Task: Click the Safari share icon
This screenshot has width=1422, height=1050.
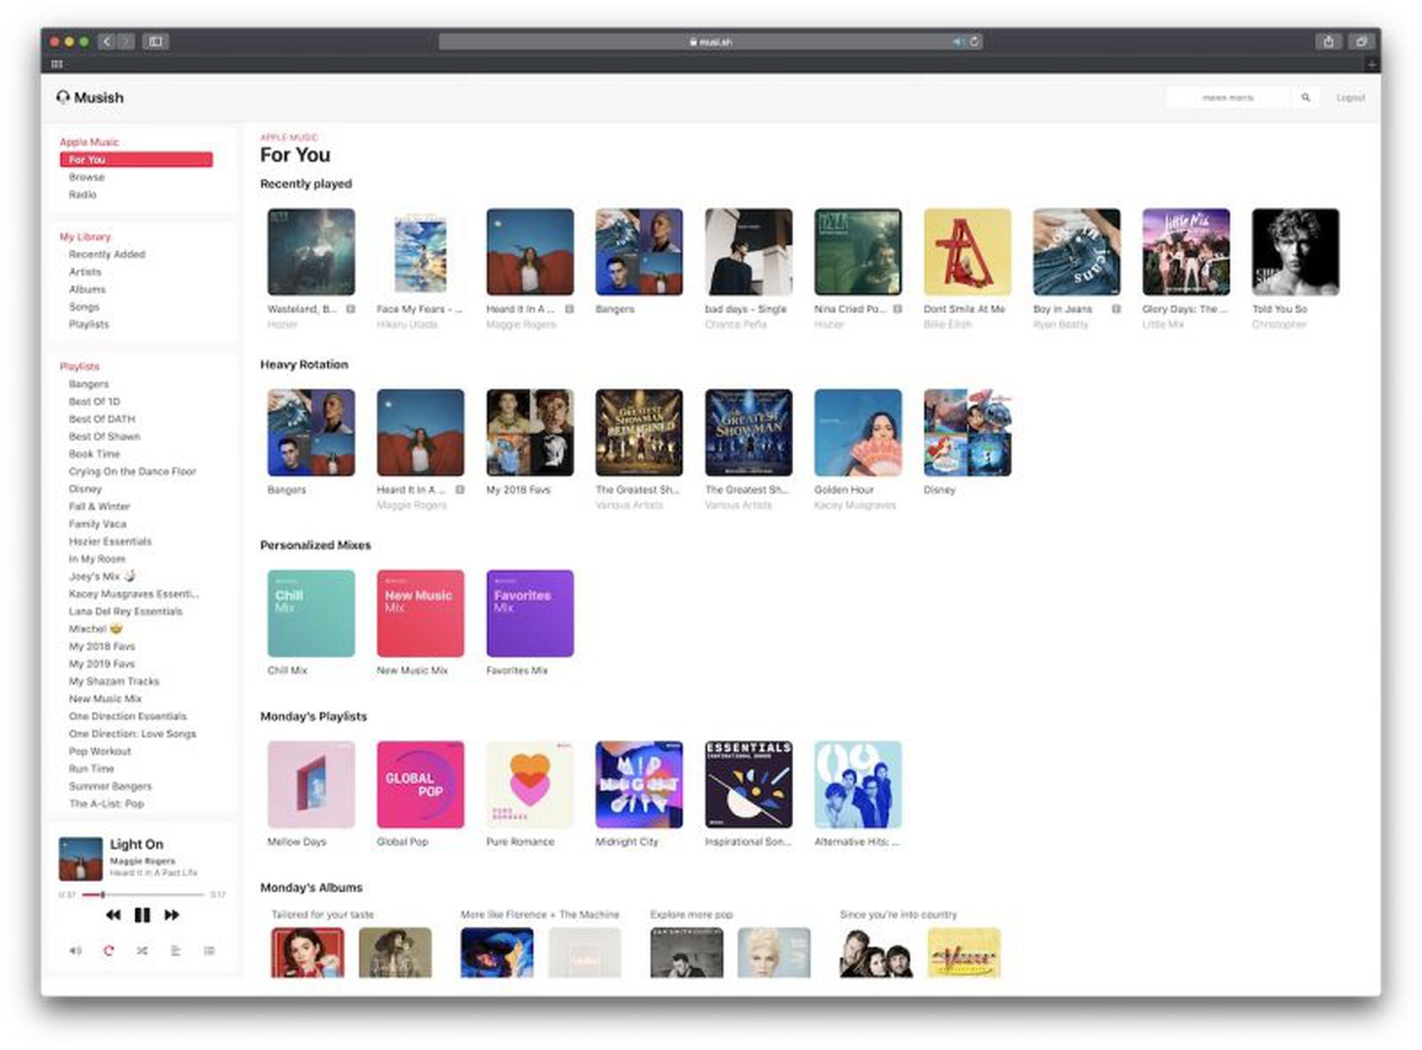Action: (1329, 42)
